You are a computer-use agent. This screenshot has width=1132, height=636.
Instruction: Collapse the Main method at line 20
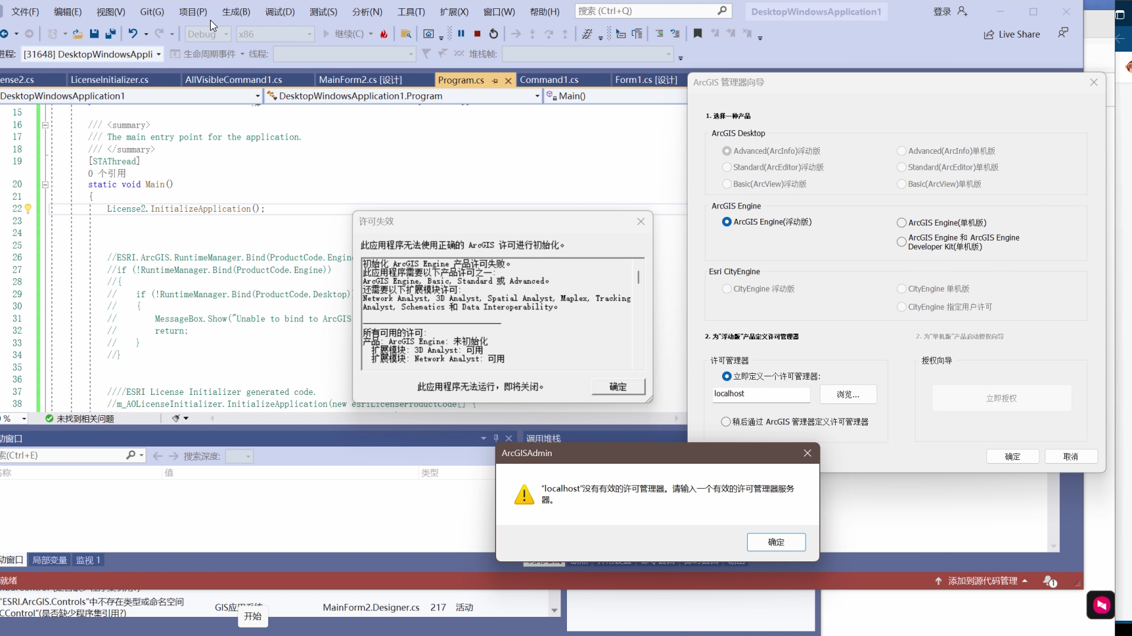tap(45, 184)
